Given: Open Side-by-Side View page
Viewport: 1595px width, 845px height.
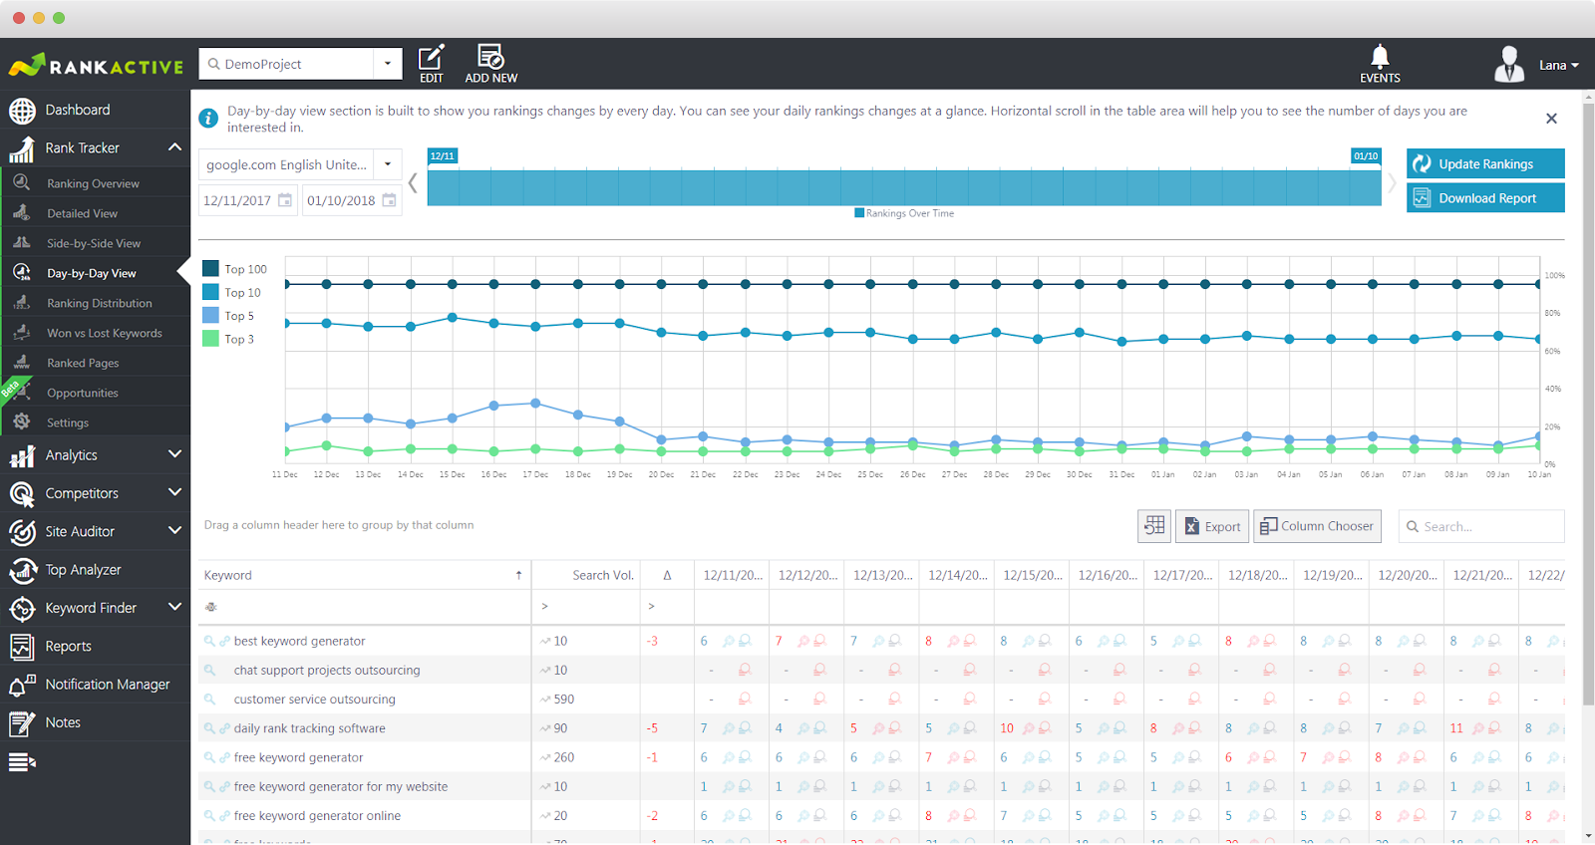Looking at the screenshot, I should click(95, 243).
